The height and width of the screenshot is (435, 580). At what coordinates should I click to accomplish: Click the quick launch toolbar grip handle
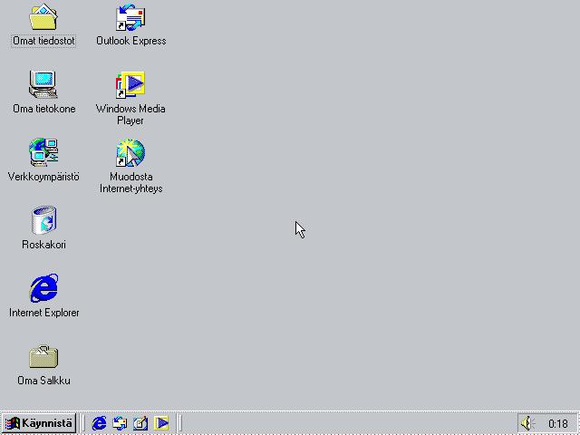[x=82, y=423]
